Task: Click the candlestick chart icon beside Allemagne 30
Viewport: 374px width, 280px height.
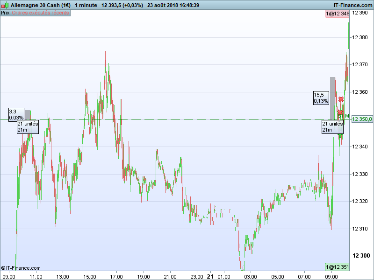Action: [5, 5]
